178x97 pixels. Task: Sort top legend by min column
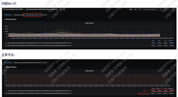(153, 41)
